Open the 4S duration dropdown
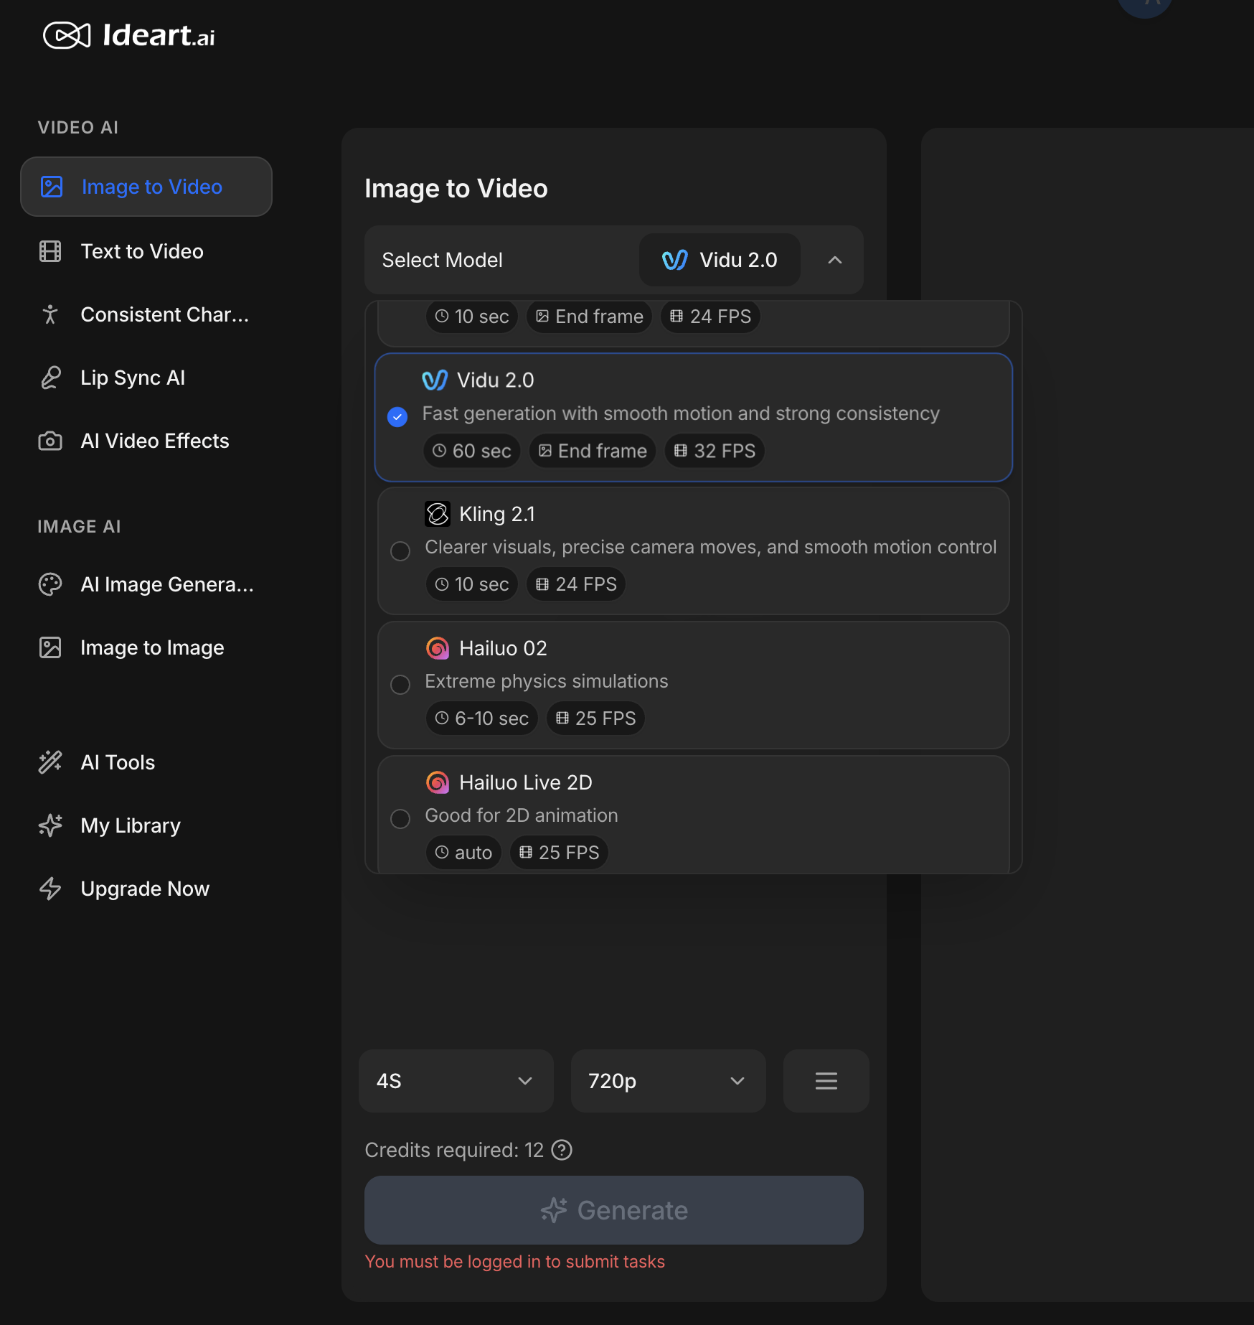Image resolution: width=1254 pixels, height=1325 pixels. pyautogui.click(x=456, y=1081)
